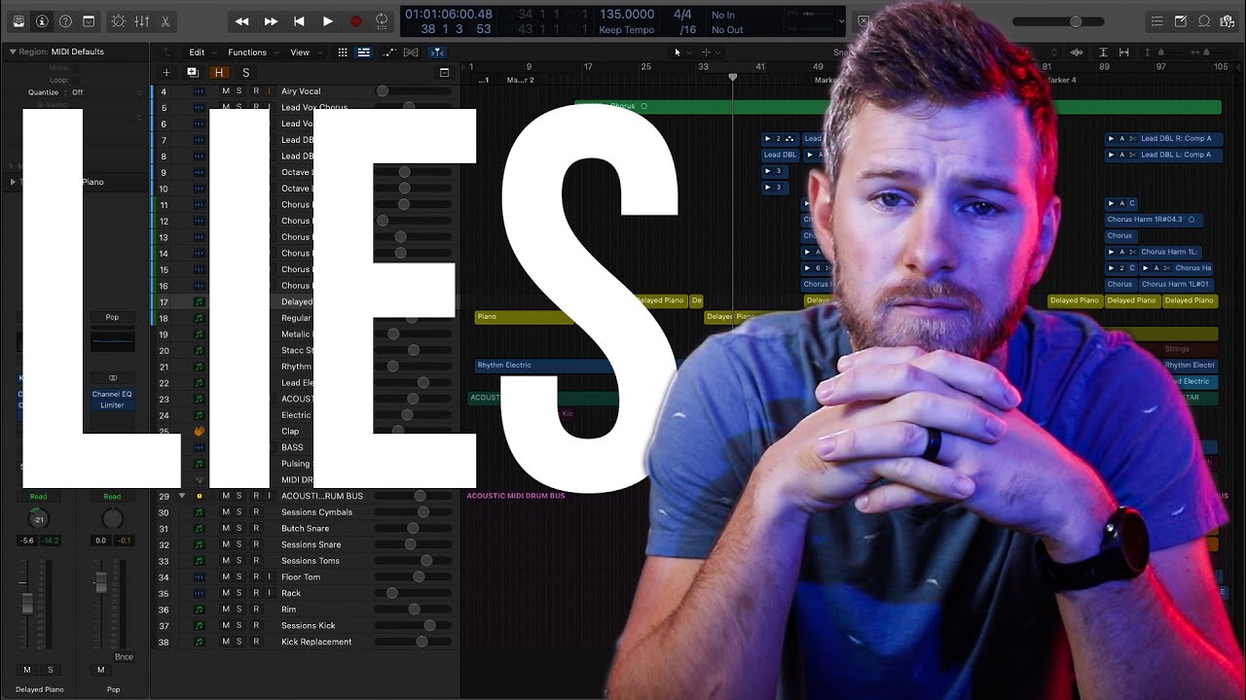Record-enable the Butch Snare track

tap(256, 528)
